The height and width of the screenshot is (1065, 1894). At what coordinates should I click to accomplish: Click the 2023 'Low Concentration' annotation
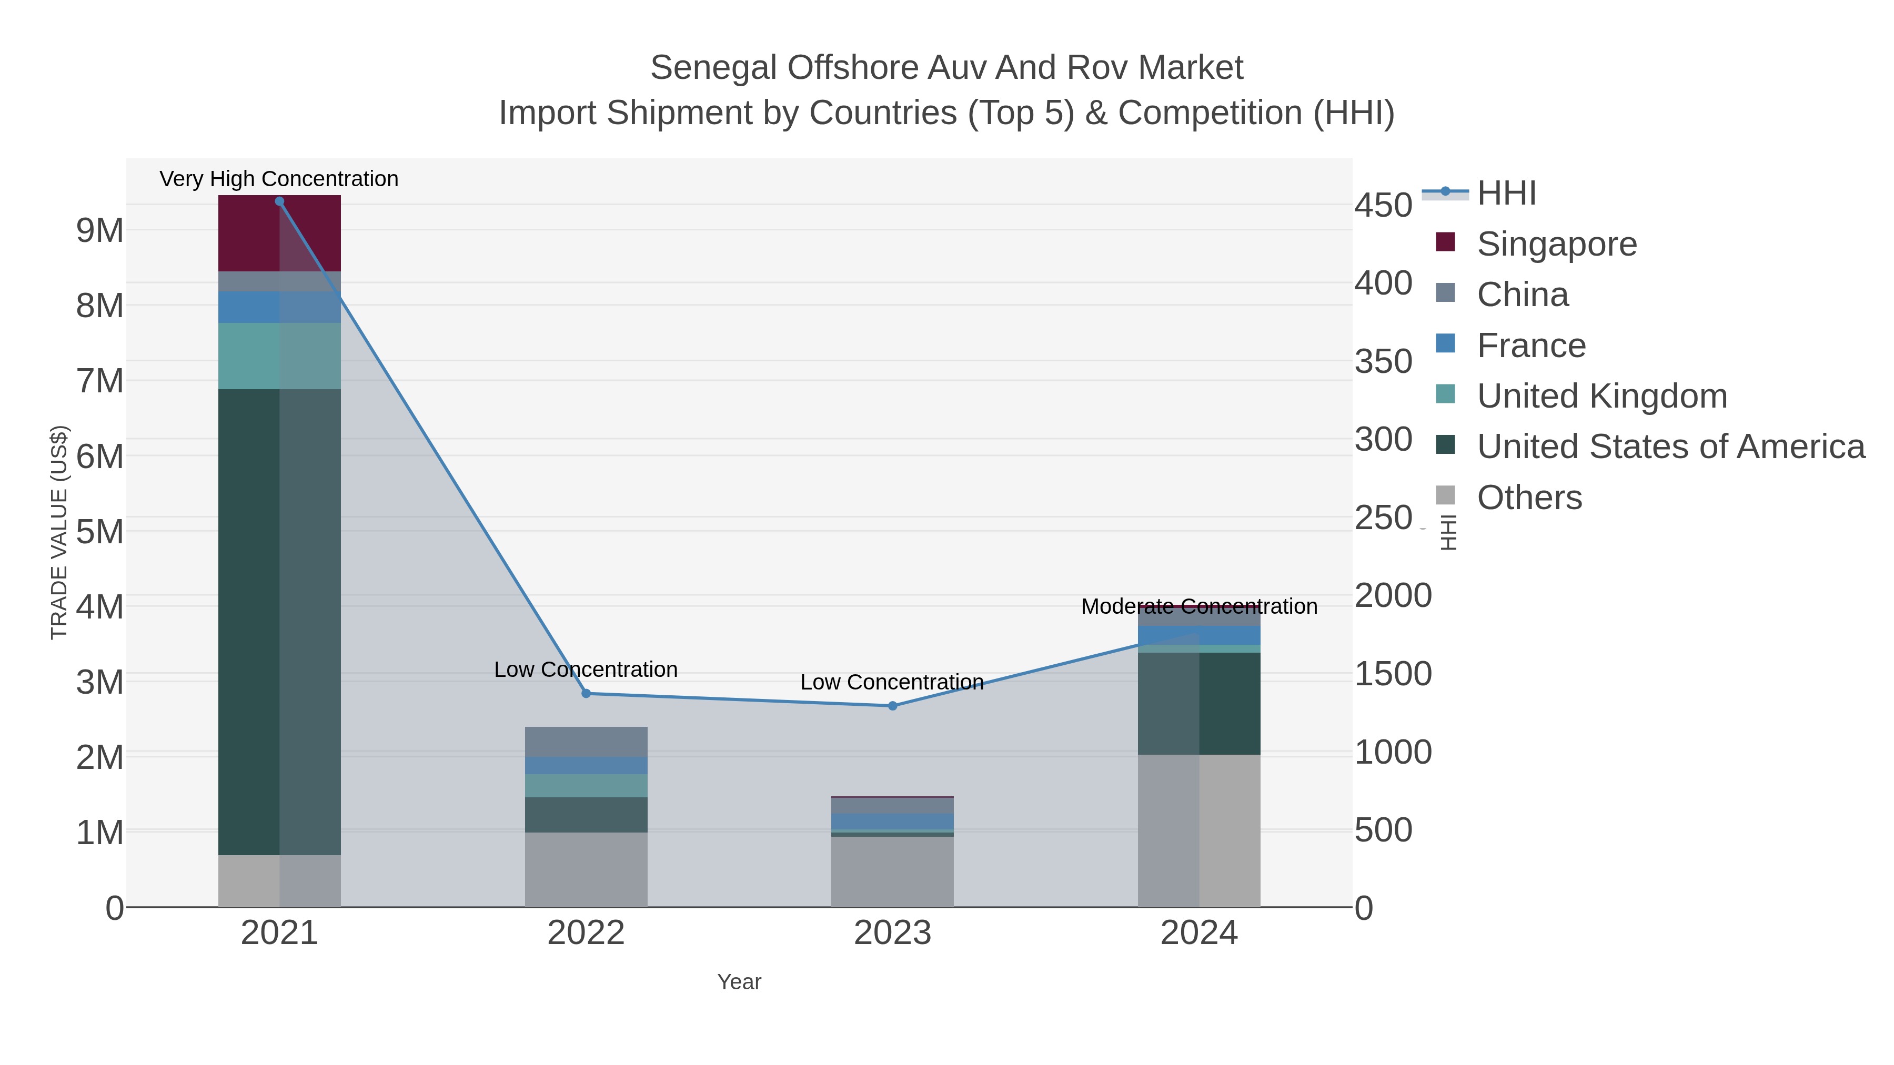click(892, 682)
